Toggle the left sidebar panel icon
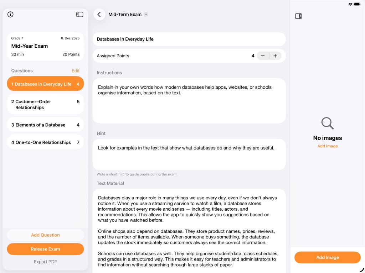The image size is (365, 273). pos(80,15)
